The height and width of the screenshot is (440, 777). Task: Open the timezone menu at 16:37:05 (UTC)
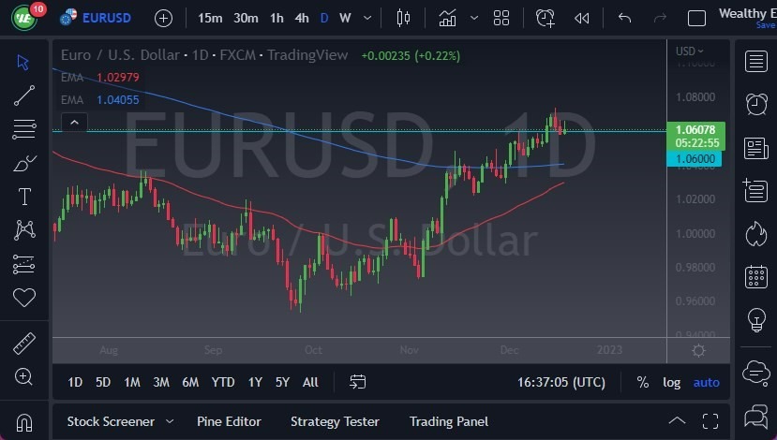pyautogui.click(x=560, y=382)
